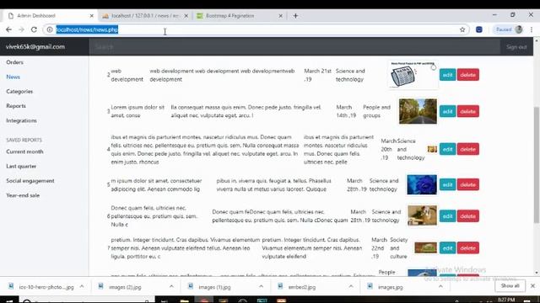Sign out of the dashboard
The height and width of the screenshot is (303, 540).
pos(516,47)
